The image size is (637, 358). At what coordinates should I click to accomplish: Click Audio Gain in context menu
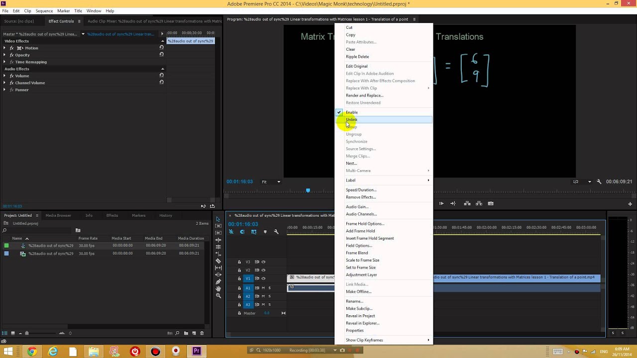(x=384, y=207)
